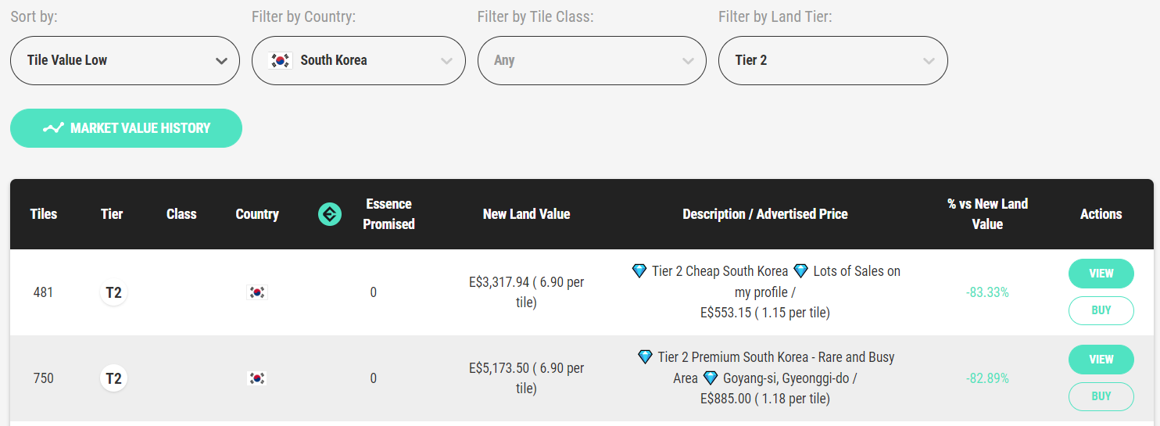
Task: Click the flag icon in country filter
Action: [x=281, y=60]
